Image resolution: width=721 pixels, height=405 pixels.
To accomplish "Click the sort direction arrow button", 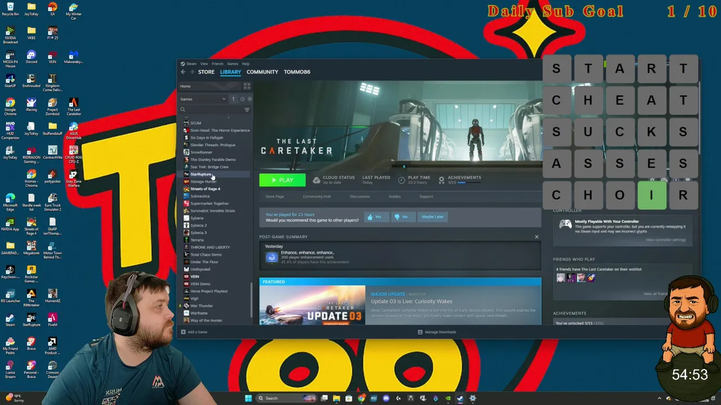I will (233, 99).
